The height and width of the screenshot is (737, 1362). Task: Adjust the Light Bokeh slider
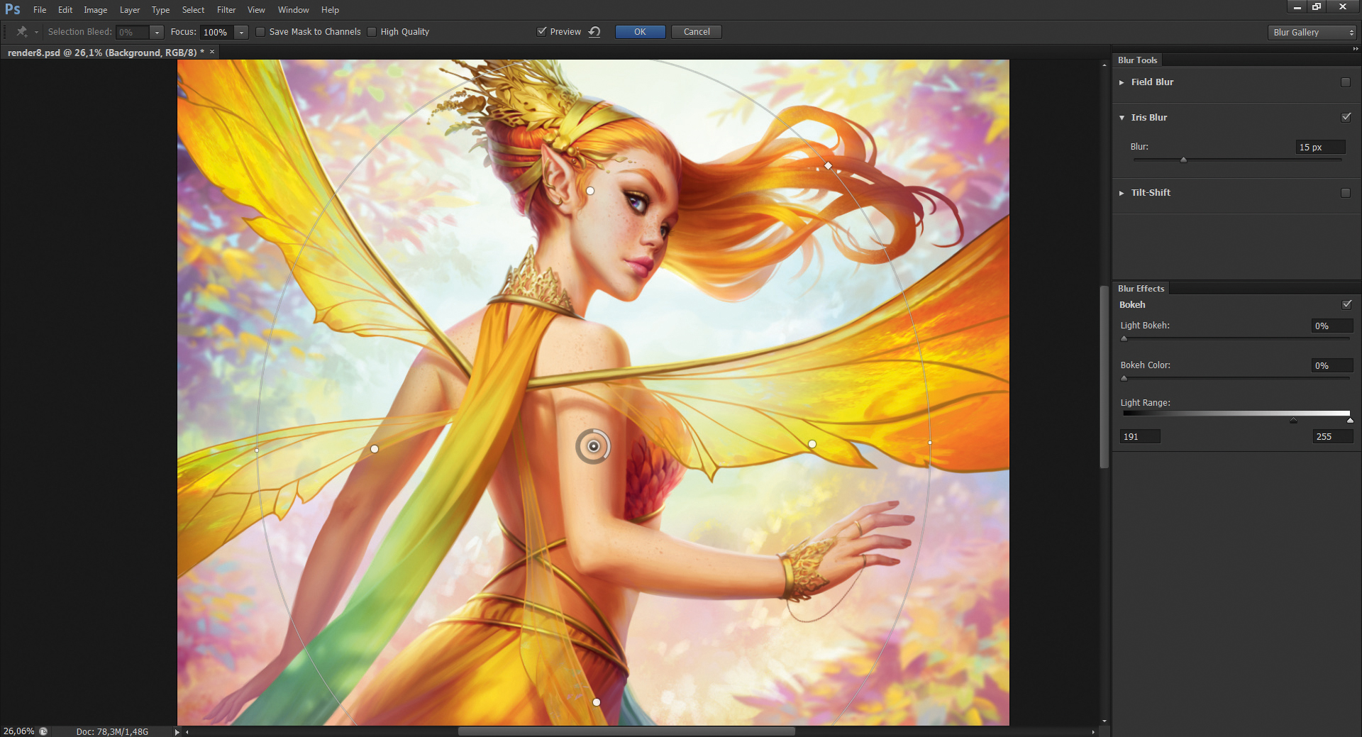[1124, 338]
